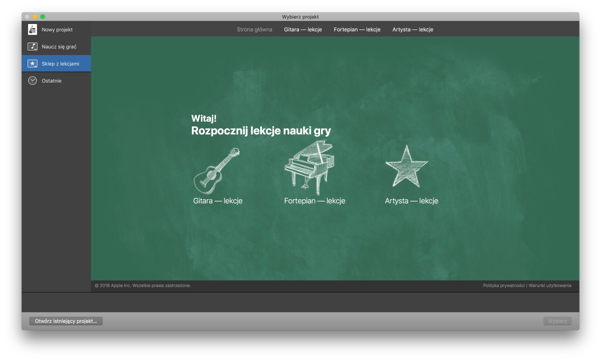The width and height of the screenshot is (601, 361).
Task: Click the Nowy projekt guitar icon
Action: (33, 30)
